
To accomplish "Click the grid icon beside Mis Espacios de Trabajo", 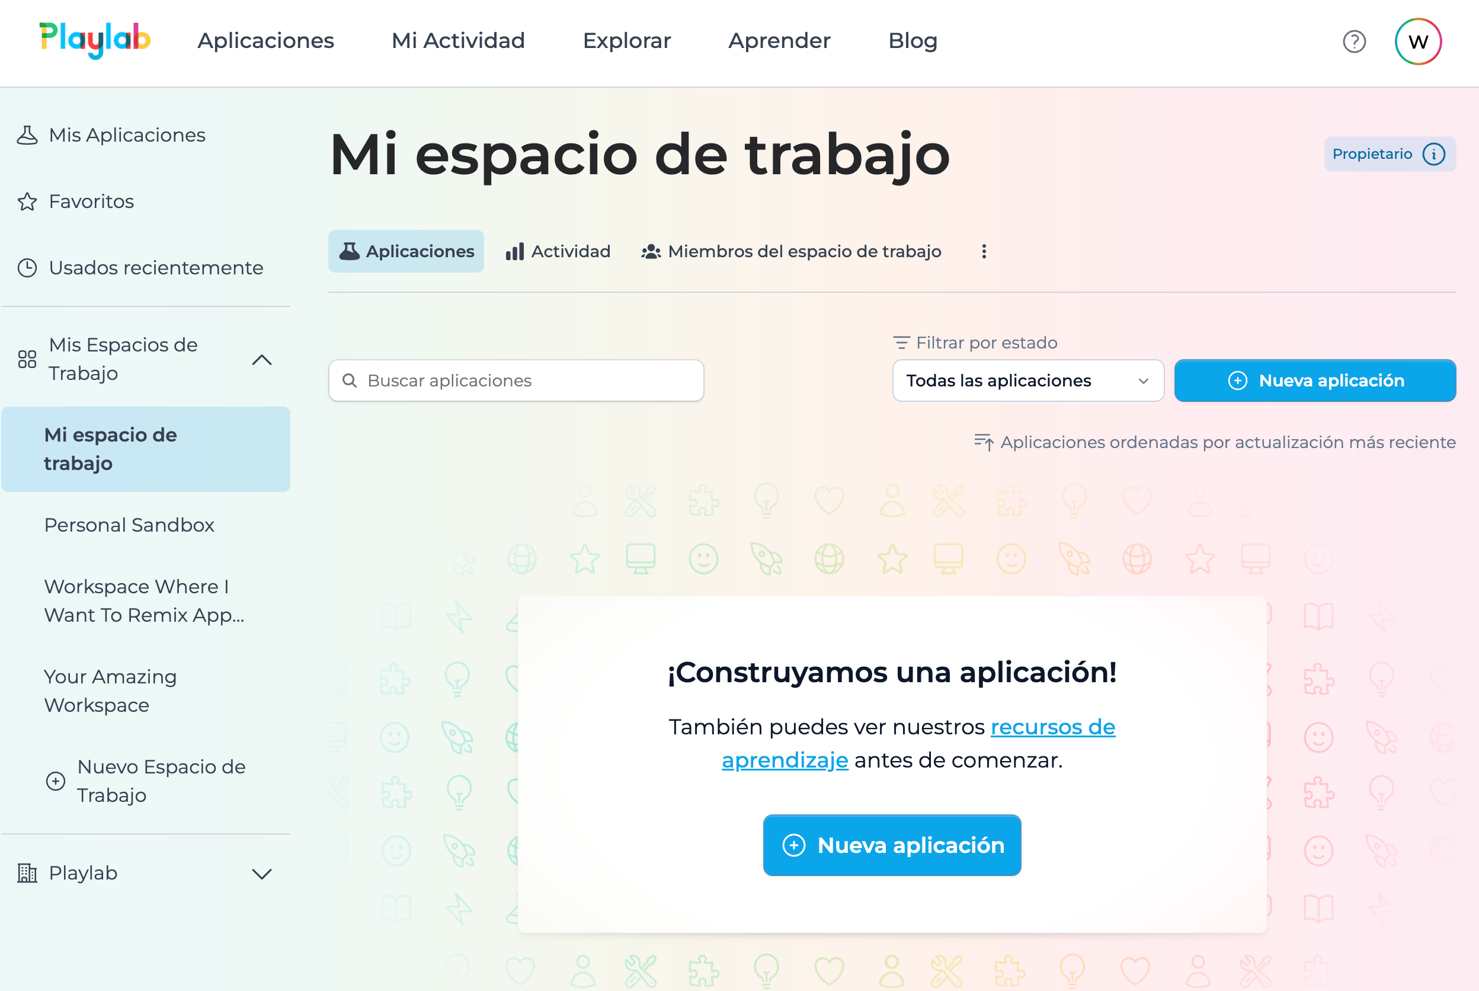I will (27, 359).
